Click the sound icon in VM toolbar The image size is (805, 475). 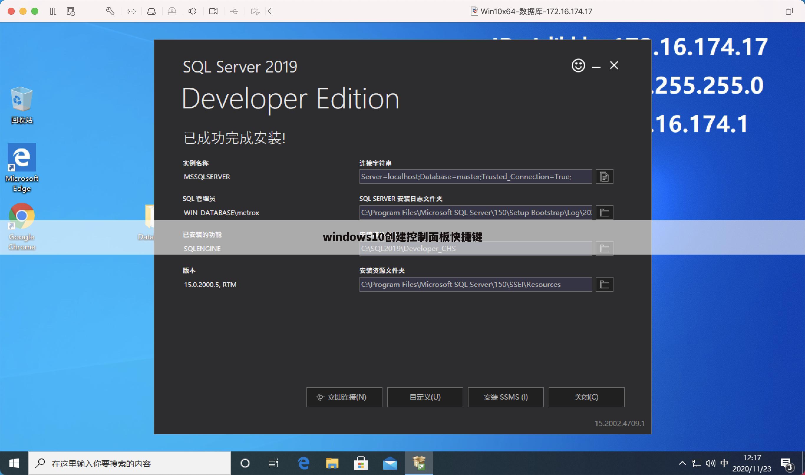(x=192, y=11)
